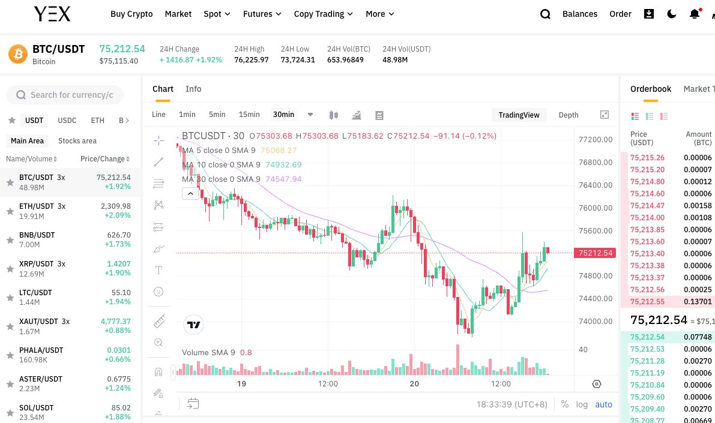Select the text annotation tool

pos(158,270)
